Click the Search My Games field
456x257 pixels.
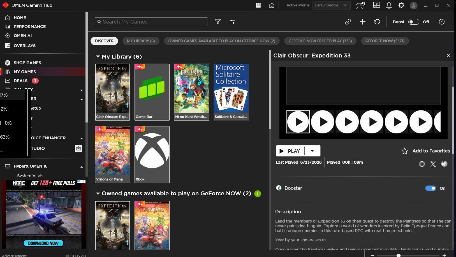(151, 22)
